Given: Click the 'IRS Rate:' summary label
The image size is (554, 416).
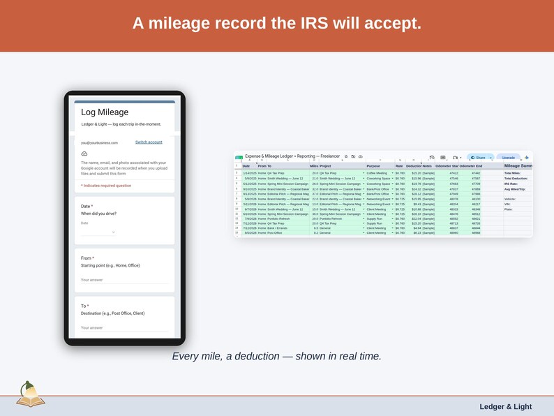Looking at the screenshot, I should (x=511, y=184).
